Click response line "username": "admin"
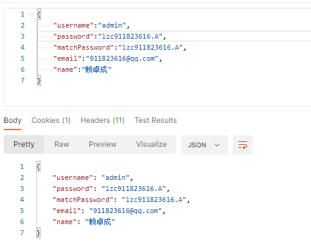This screenshot has height=245, width=311. click(93, 177)
